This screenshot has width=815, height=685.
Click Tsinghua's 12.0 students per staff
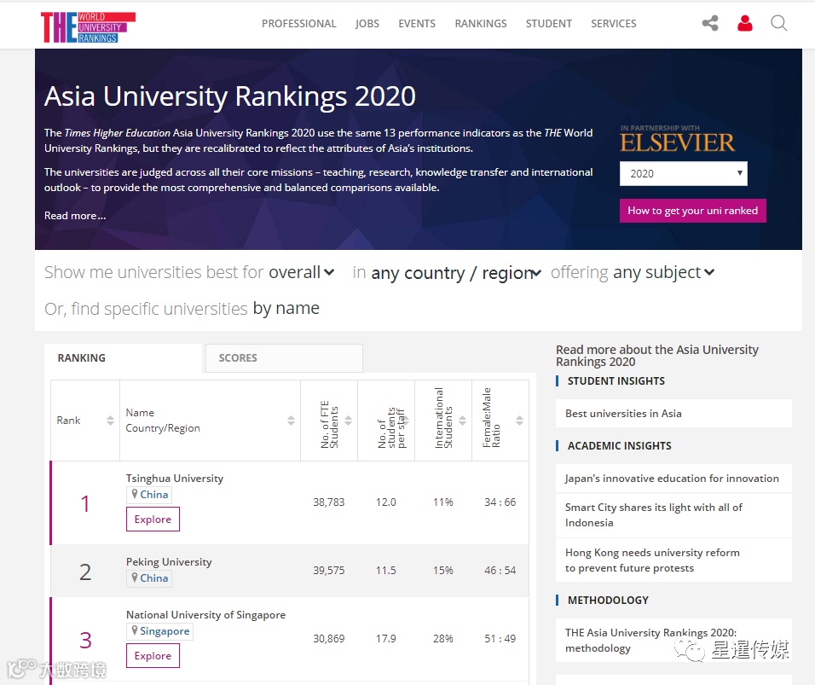(385, 502)
